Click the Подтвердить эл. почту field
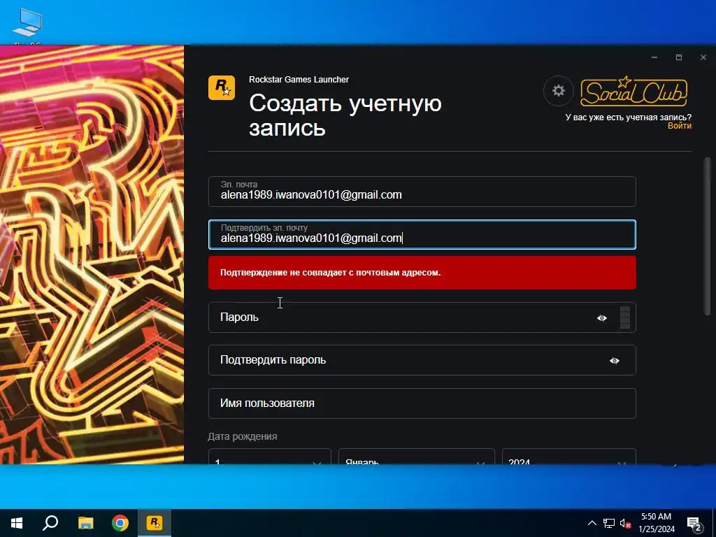This screenshot has width=716, height=537. tap(422, 235)
